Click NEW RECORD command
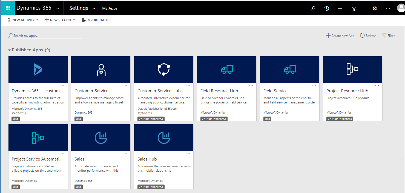405x193 pixels. (x=58, y=20)
